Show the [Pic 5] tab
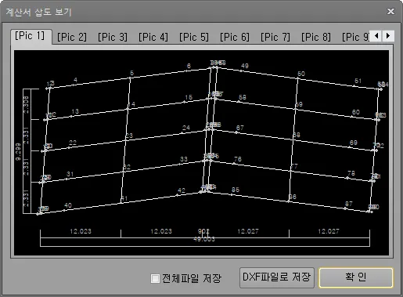The image size is (403, 297). 194,37
